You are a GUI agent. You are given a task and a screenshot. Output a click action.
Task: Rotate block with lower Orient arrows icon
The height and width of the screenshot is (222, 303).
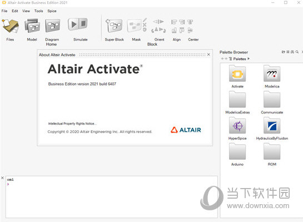[x=158, y=30]
